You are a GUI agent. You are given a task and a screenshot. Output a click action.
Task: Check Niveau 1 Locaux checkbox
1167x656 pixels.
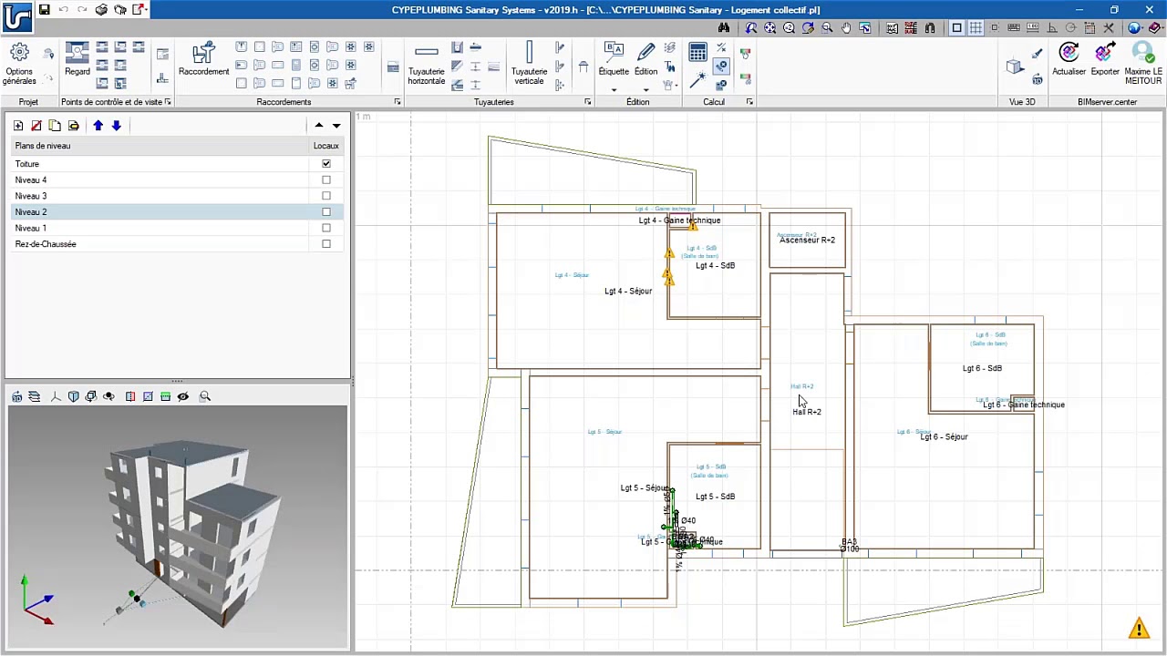(x=326, y=228)
